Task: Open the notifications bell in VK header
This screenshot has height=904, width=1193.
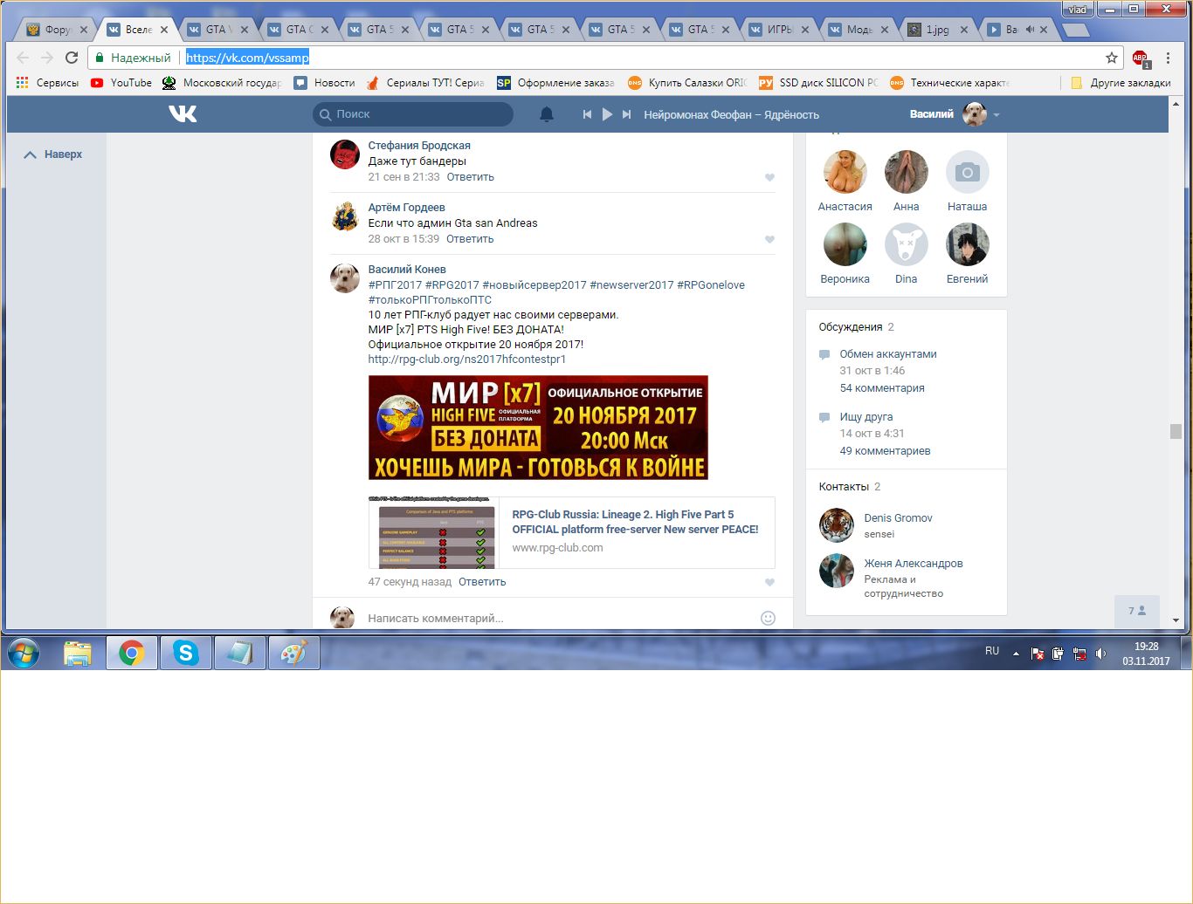Action: point(547,114)
